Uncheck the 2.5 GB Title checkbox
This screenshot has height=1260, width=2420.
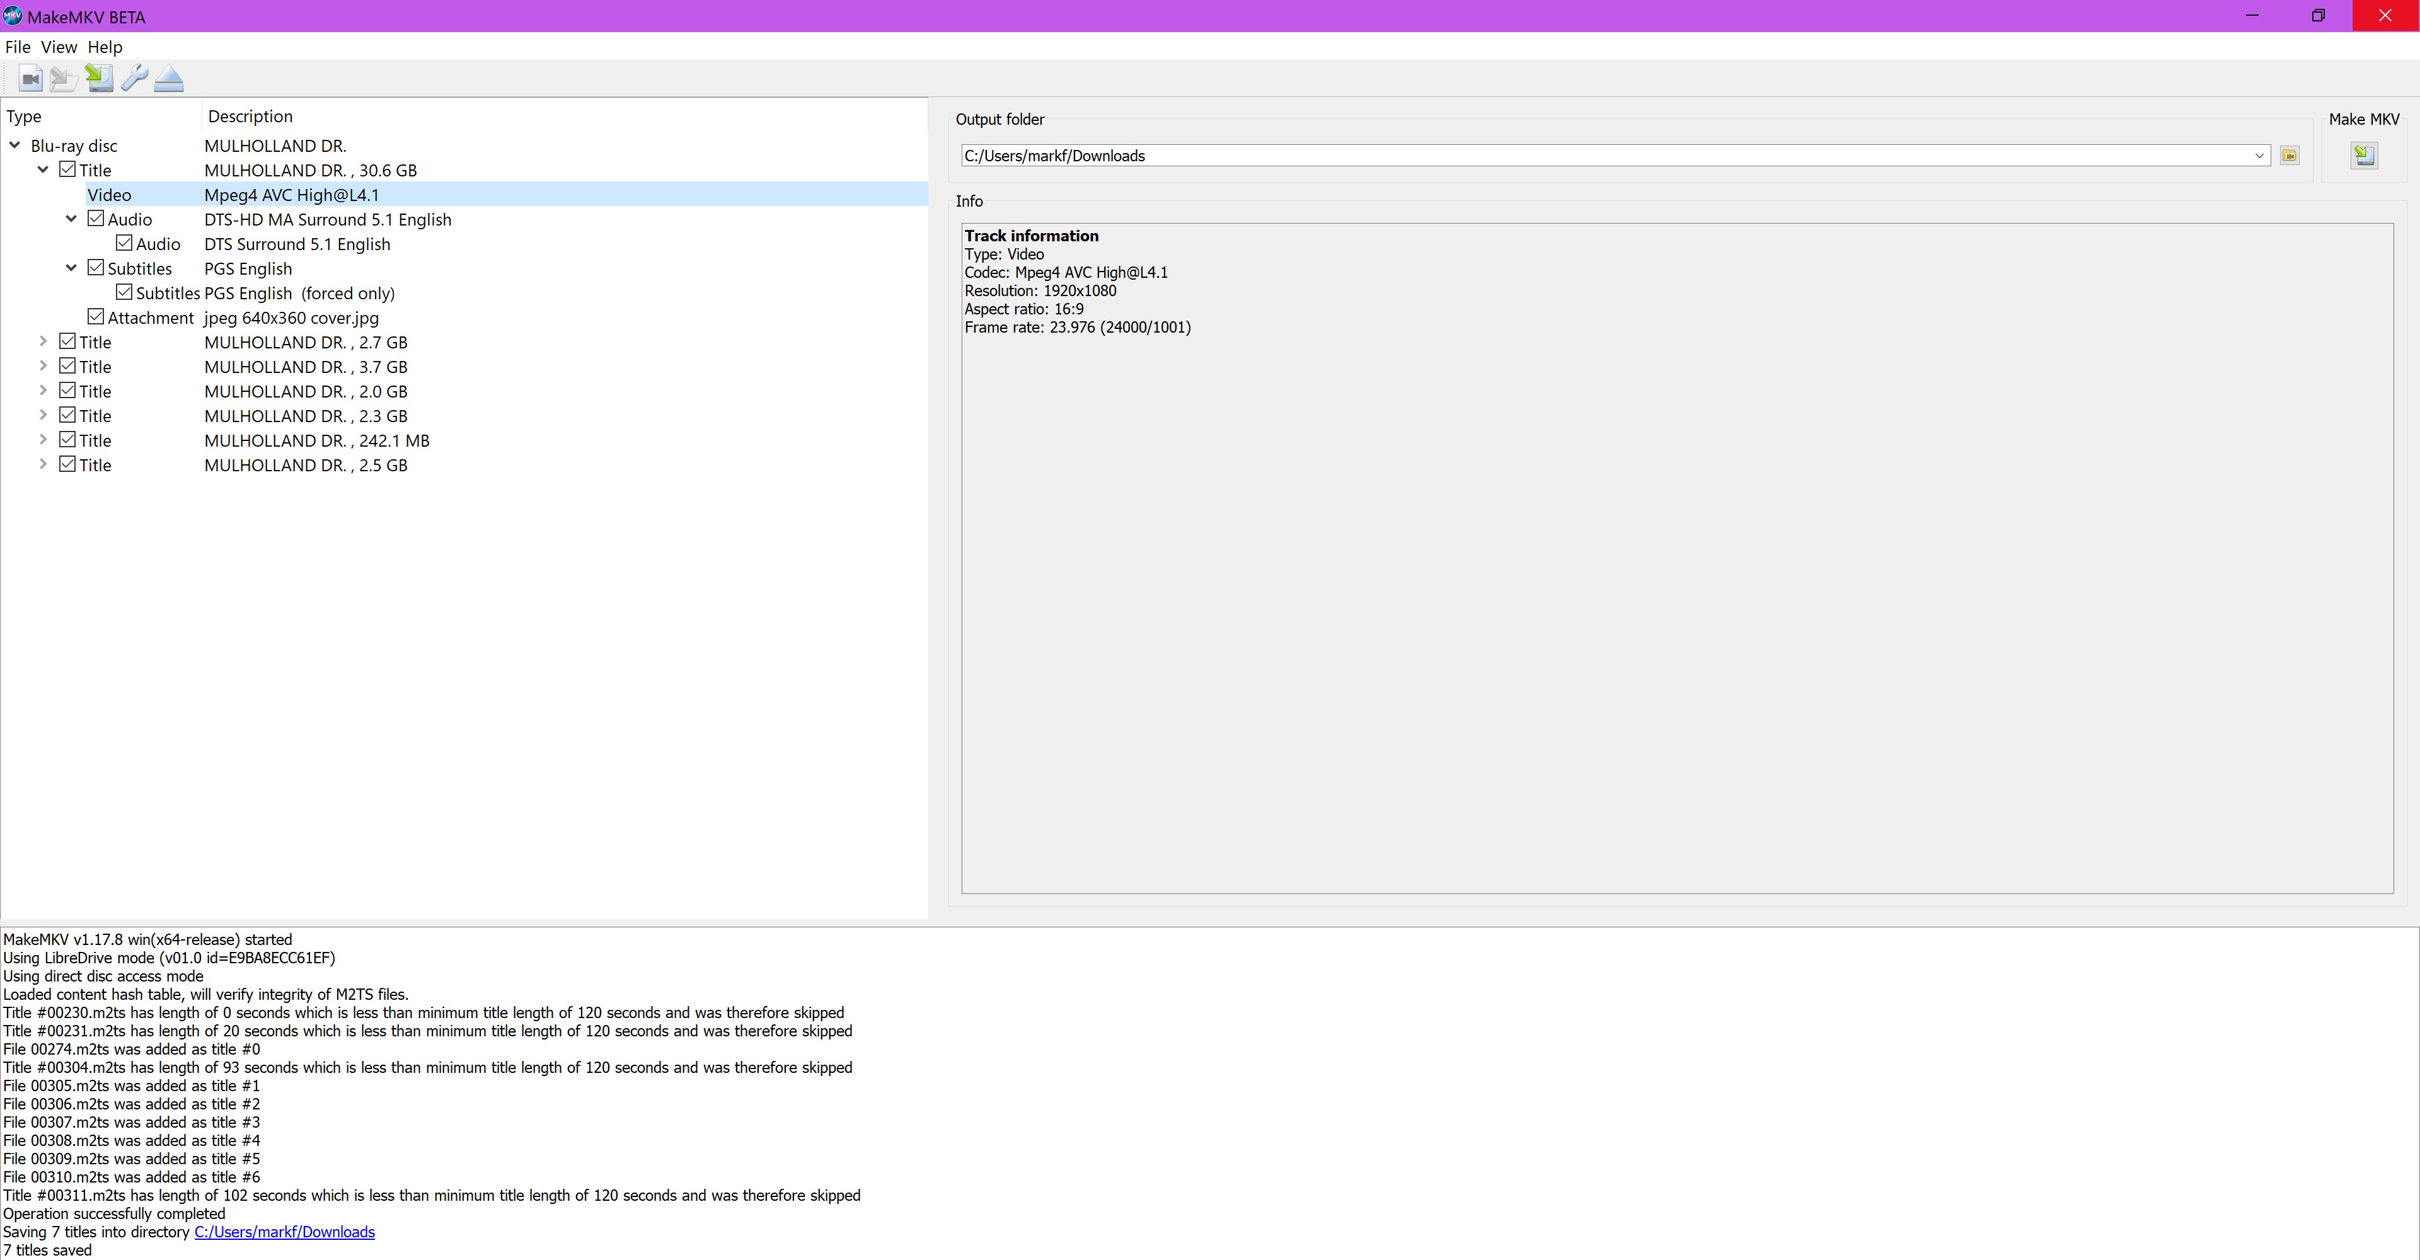pos(67,464)
